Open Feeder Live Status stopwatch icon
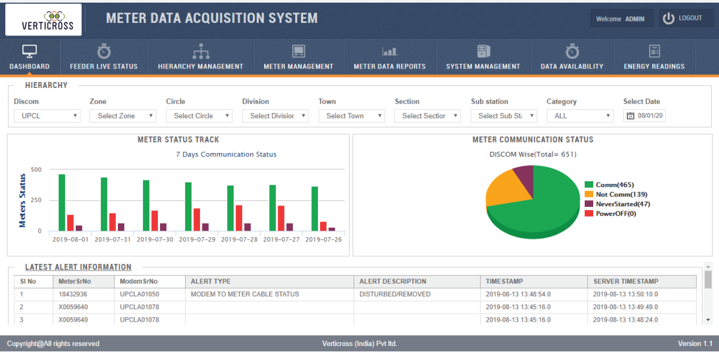This screenshot has height=352, width=719. (104, 51)
